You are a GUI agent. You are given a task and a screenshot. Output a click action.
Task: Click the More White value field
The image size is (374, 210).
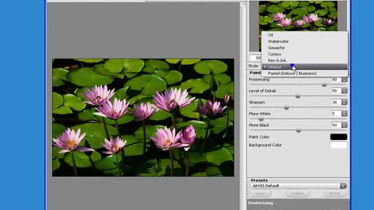coord(336,114)
